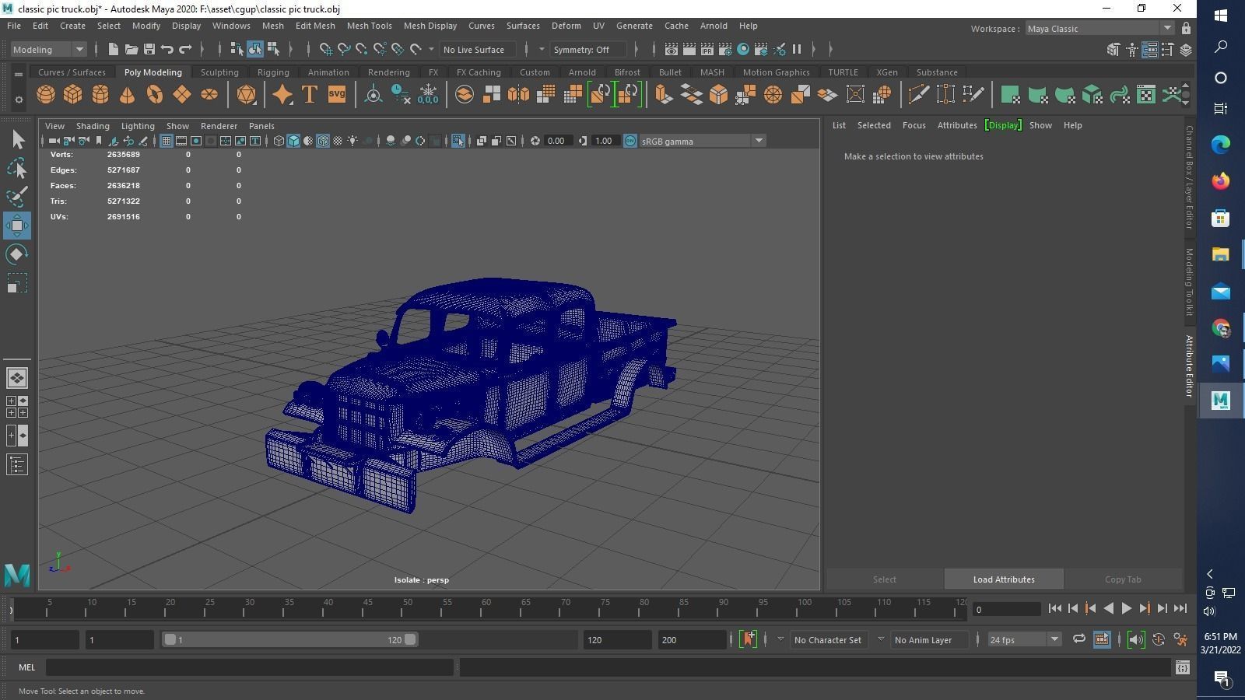
Task: Activate the Move tool in toolbox
Action: click(x=17, y=226)
